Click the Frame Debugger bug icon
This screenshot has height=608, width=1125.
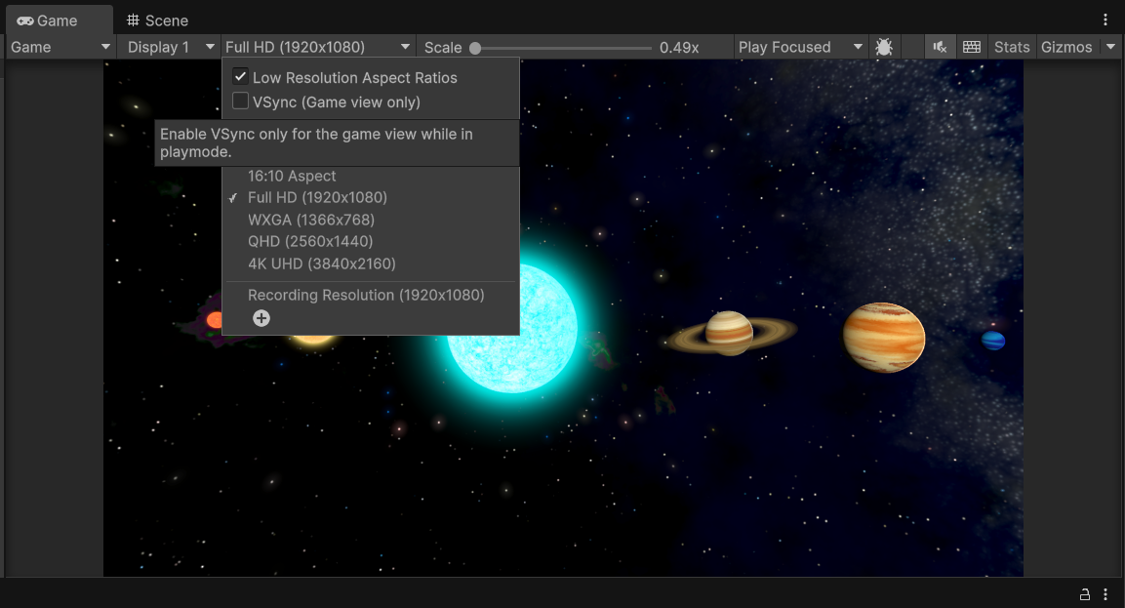click(x=884, y=47)
